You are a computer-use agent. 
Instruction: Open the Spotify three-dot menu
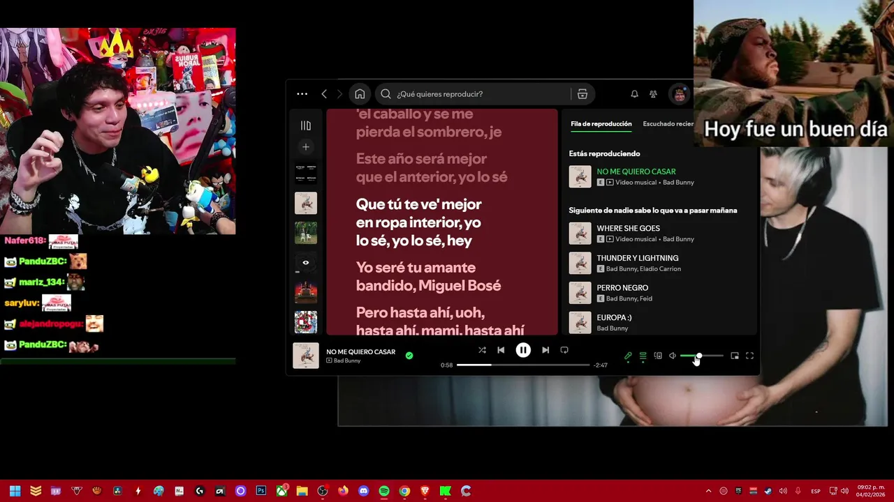pos(302,93)
